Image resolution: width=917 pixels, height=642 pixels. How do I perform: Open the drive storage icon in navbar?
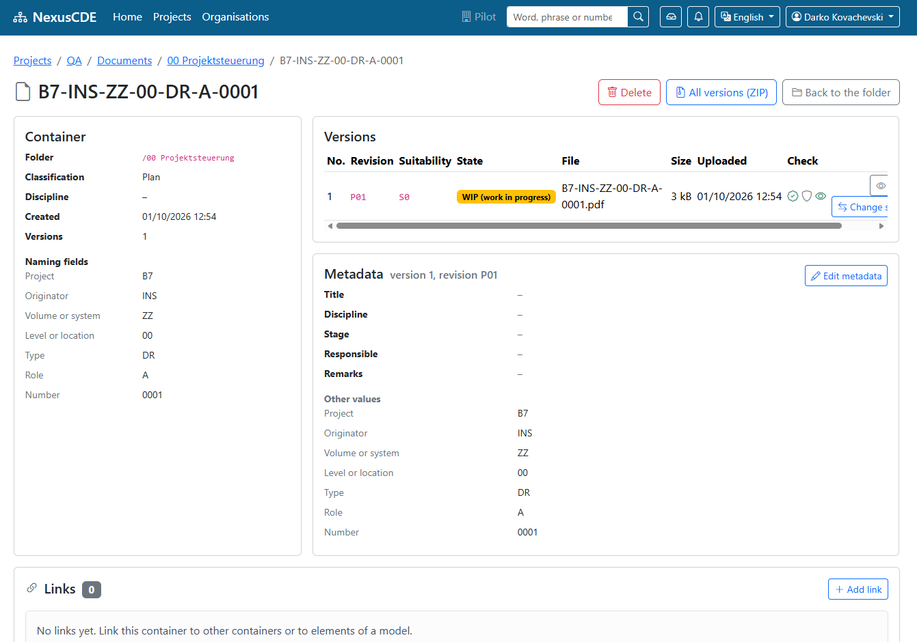click(x=671, y=17)
